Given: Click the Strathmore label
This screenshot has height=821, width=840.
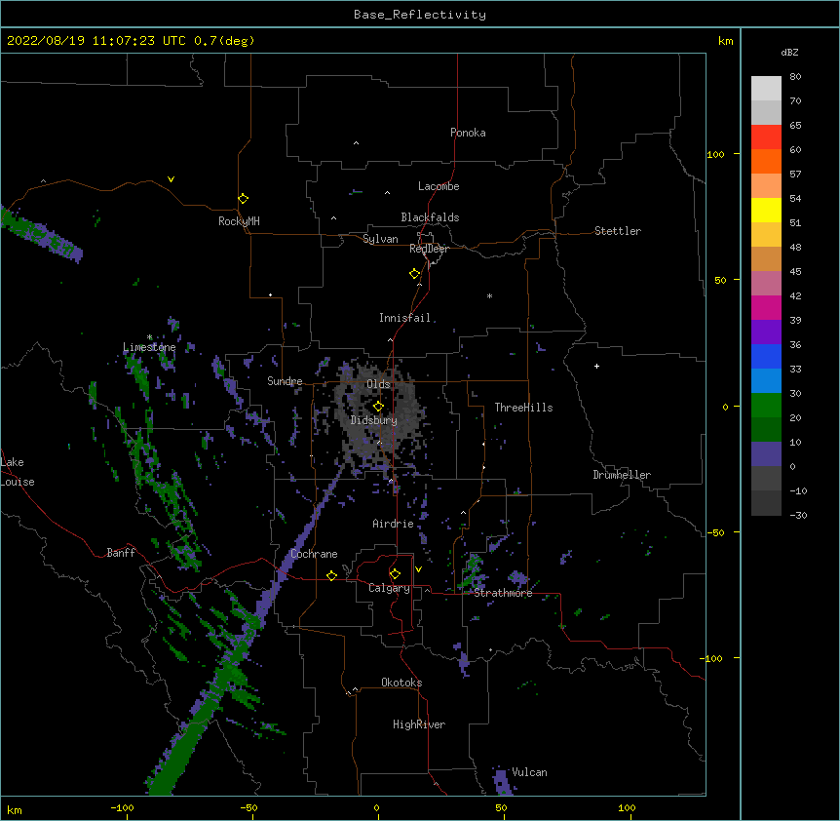Looking at the screenshot, I should pyautogui.click(x=503, y=593).
